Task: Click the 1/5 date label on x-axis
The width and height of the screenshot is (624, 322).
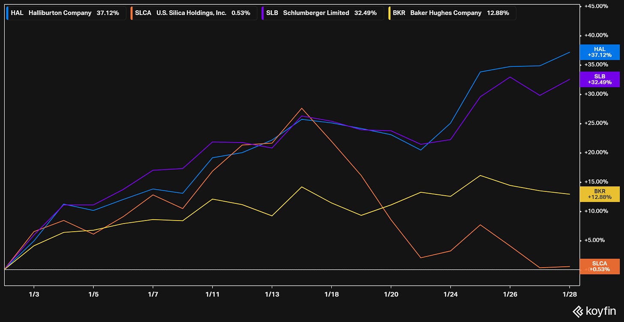Action: pos(93,294)
